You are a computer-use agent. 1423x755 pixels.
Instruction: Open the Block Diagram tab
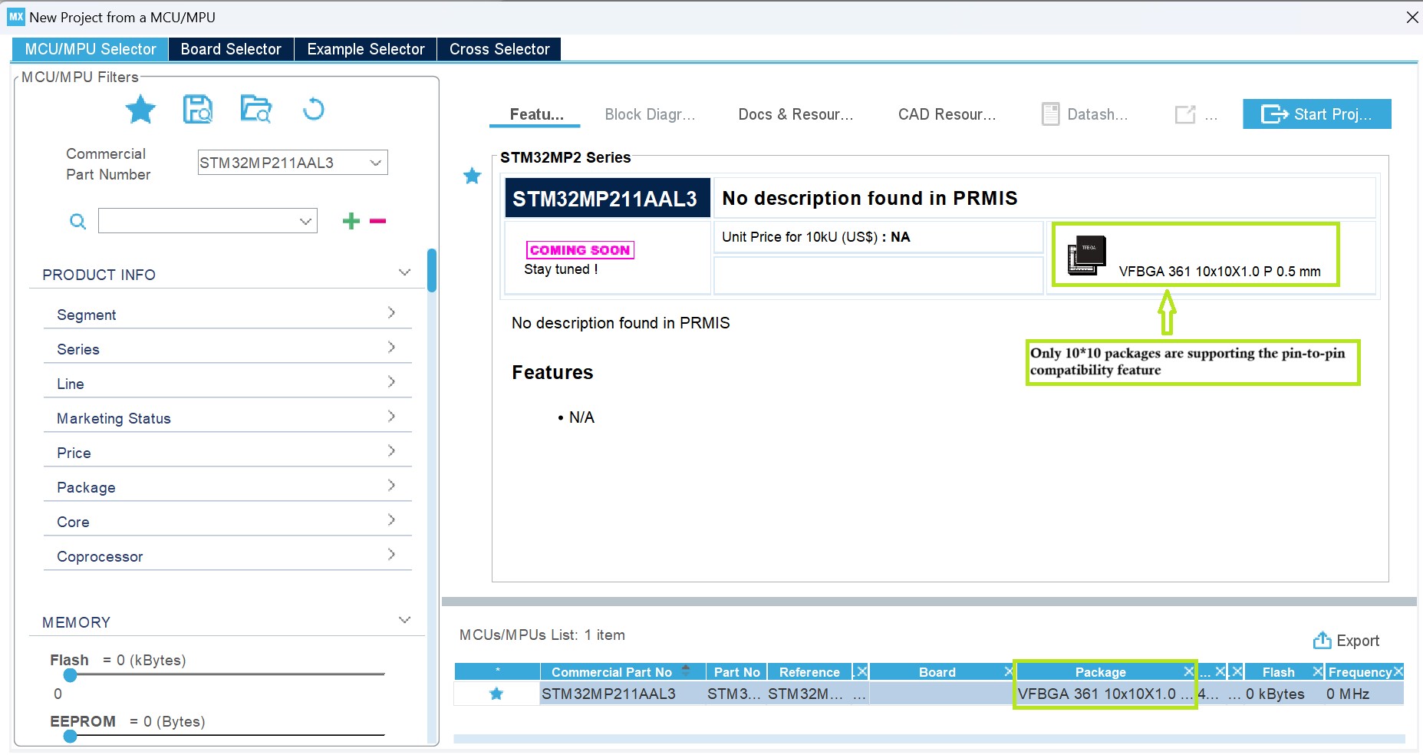(x=650, y=114)
